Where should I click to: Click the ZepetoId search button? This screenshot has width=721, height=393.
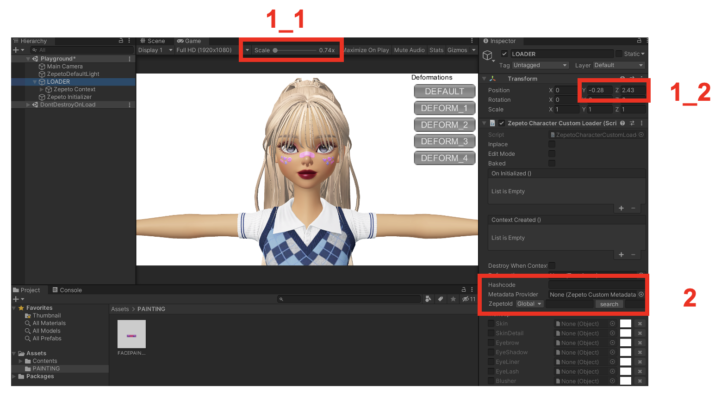click(609, 304)
